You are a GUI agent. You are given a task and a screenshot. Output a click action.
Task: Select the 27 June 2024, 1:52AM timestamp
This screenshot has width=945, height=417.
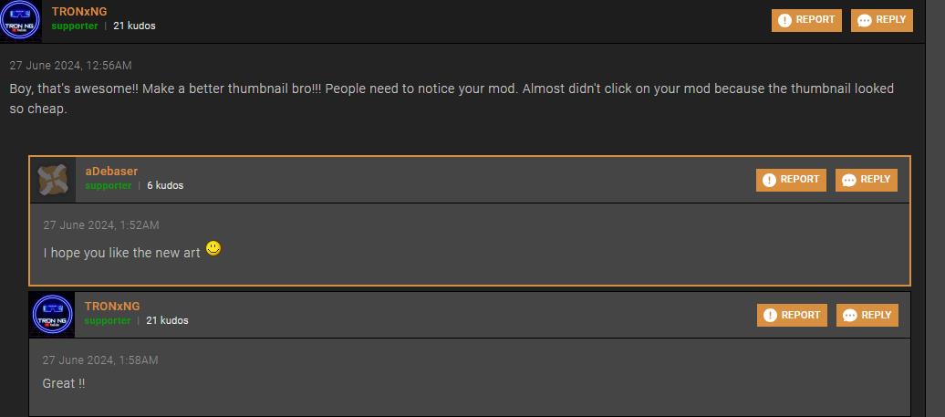101,224
